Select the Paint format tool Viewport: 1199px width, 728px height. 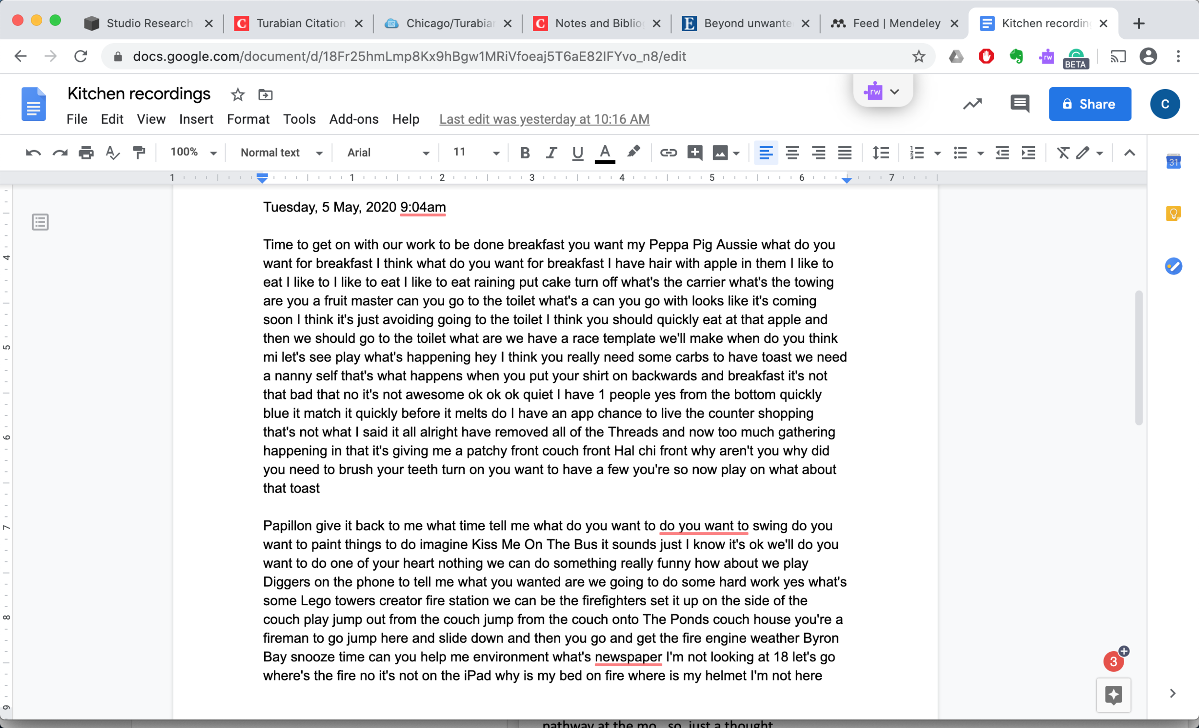pyautogui.click(x=139, y=153)
